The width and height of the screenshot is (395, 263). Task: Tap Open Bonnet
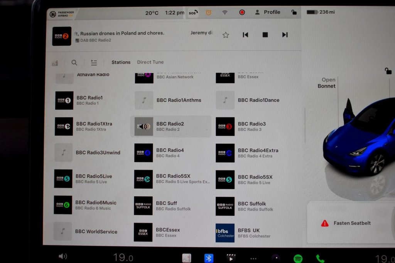coord(326,83)
